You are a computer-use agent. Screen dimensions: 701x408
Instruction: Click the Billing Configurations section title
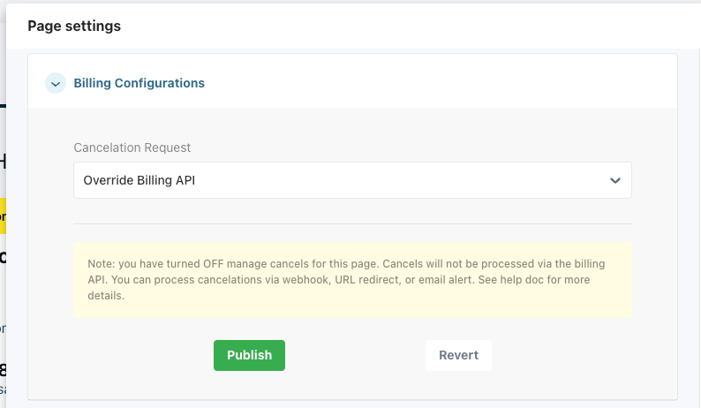[139, 83]
